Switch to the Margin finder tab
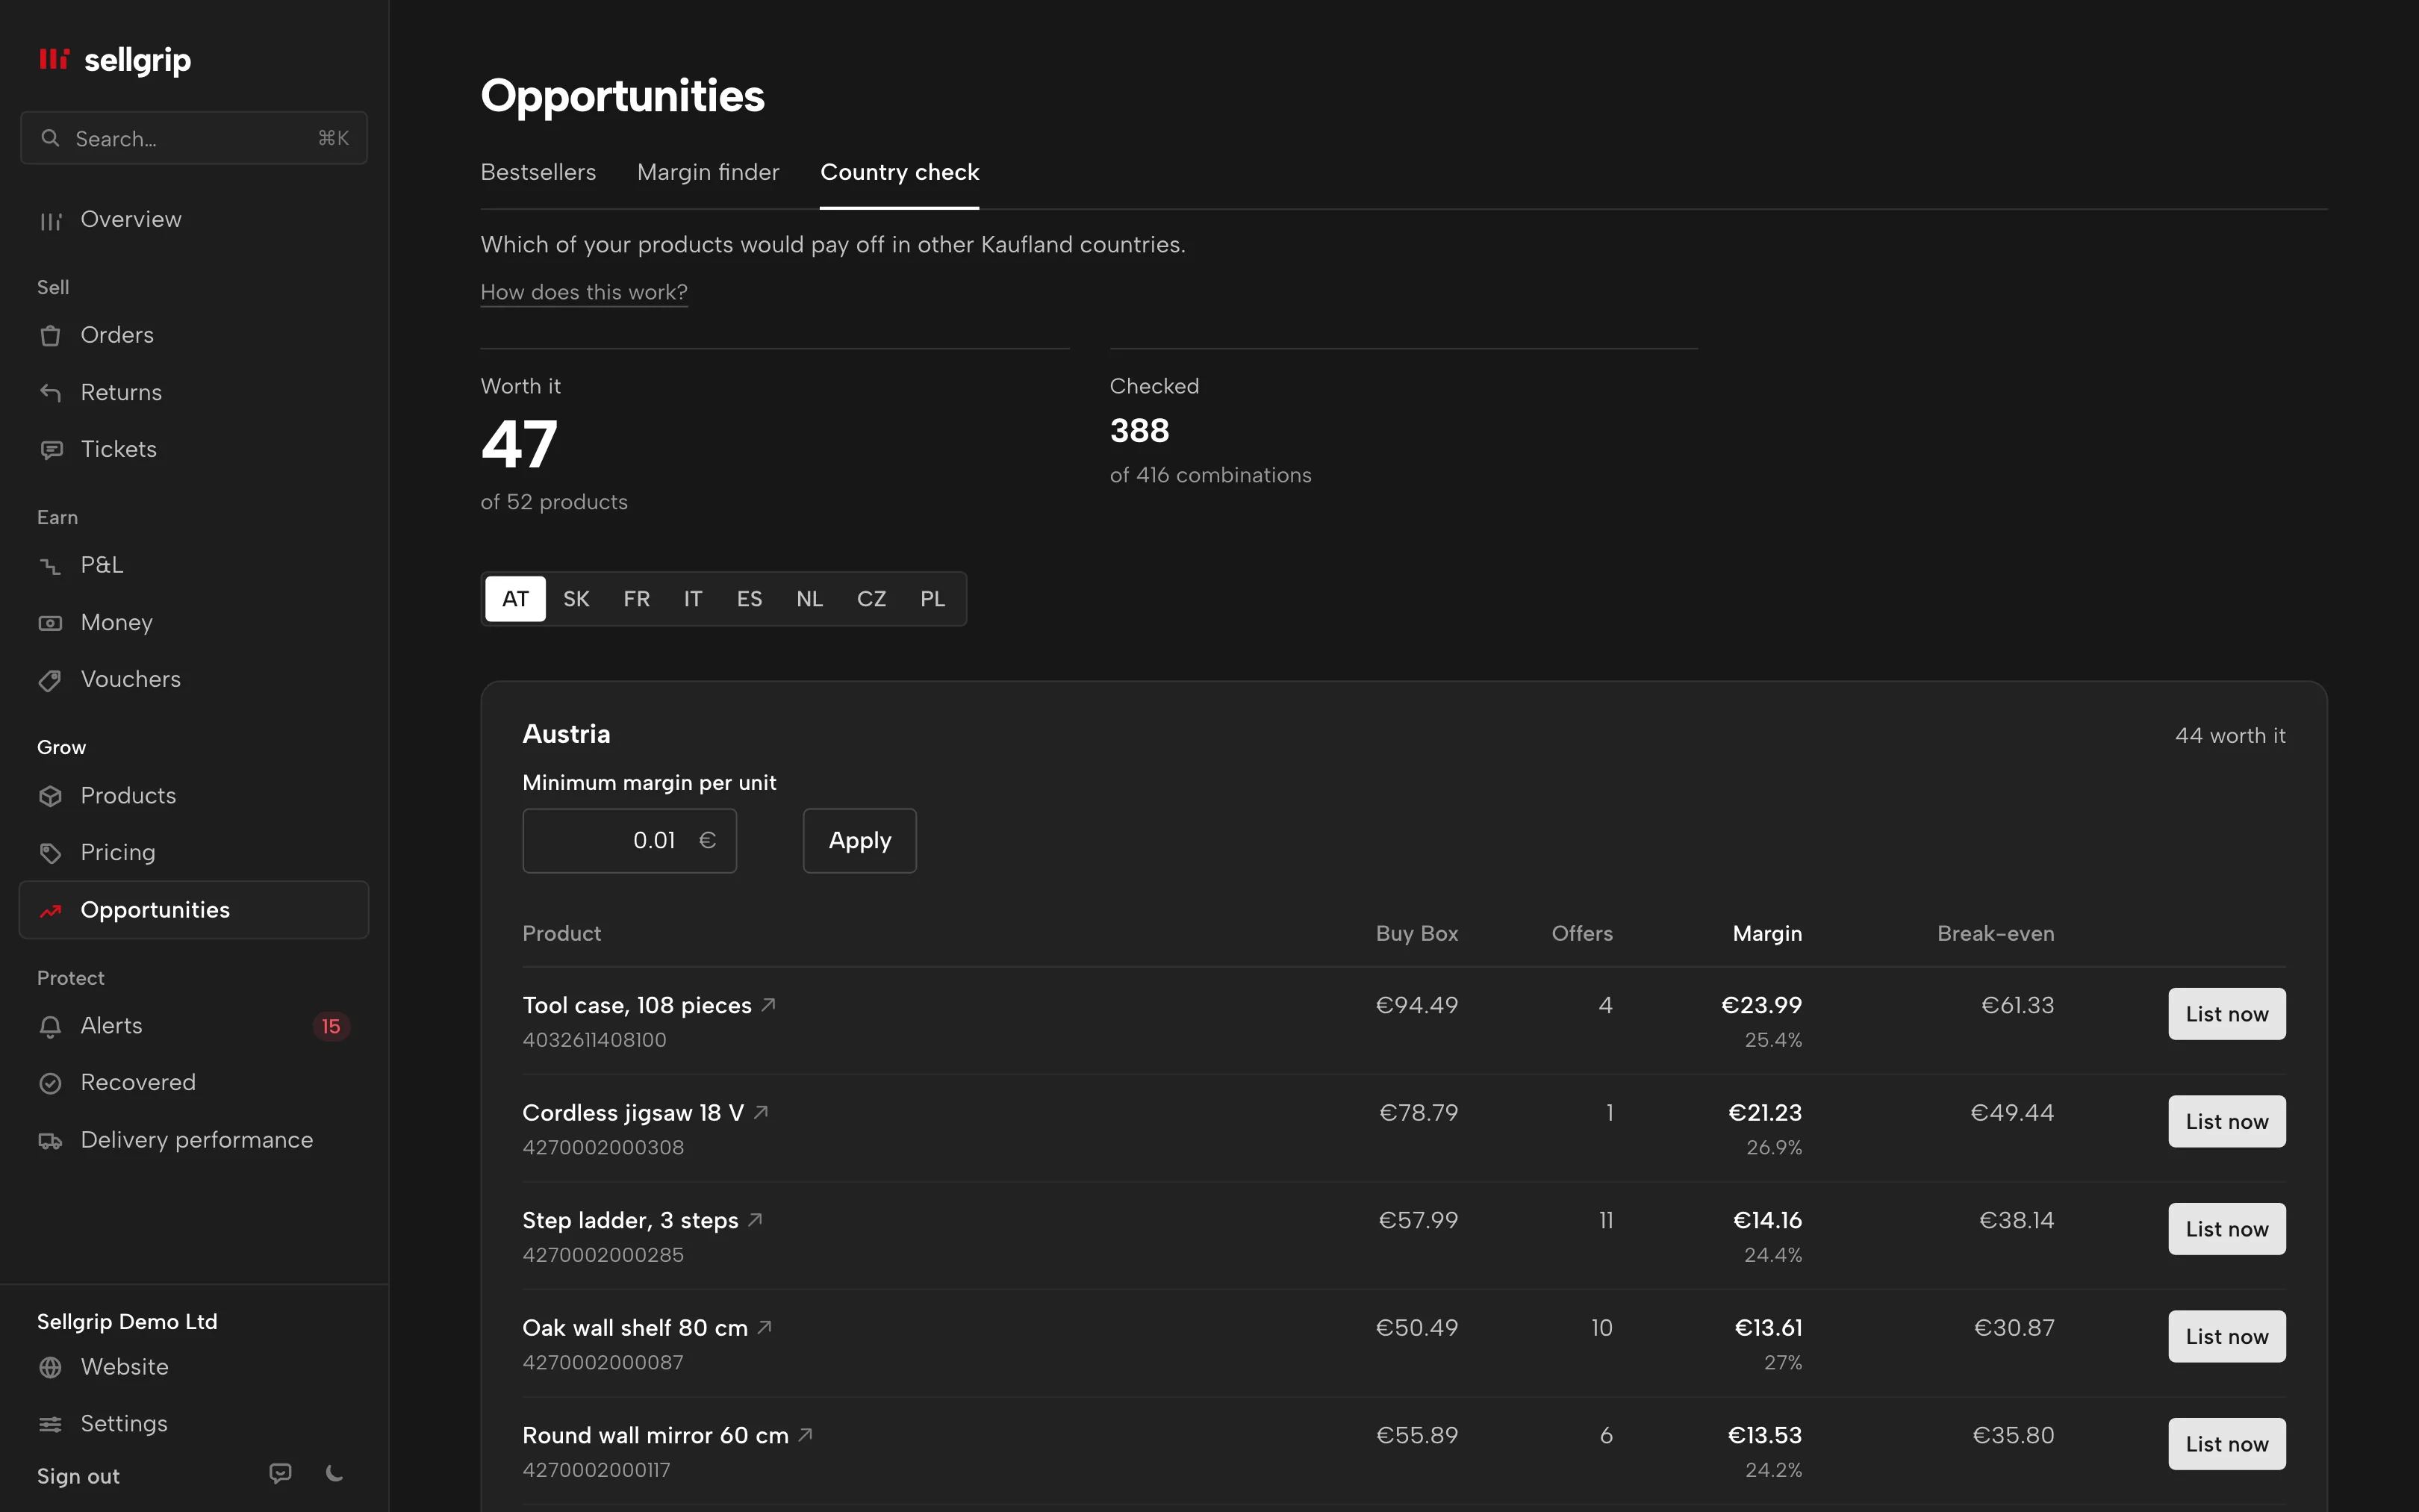Viewport: 2419px width, 1512px height. tap(708, 172)
